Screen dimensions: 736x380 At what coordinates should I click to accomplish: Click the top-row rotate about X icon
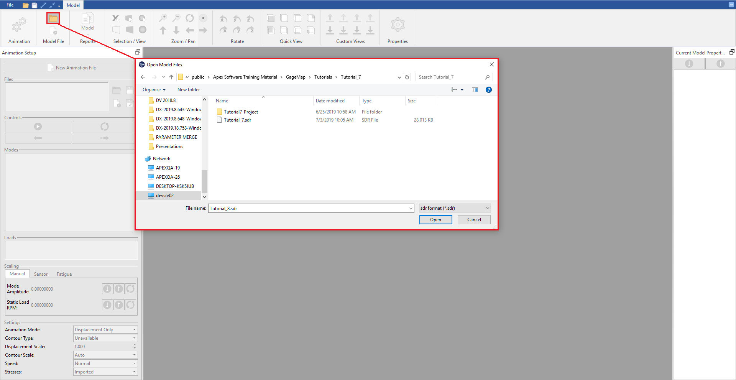223,18
